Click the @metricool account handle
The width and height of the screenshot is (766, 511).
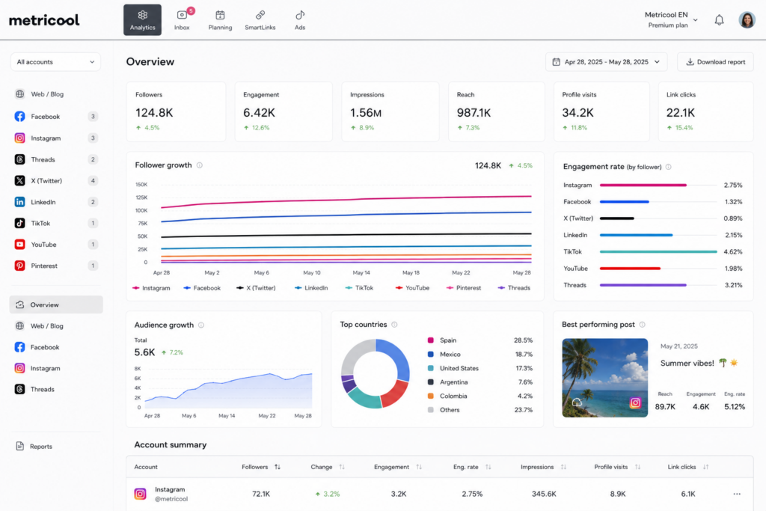click(171, 499)
